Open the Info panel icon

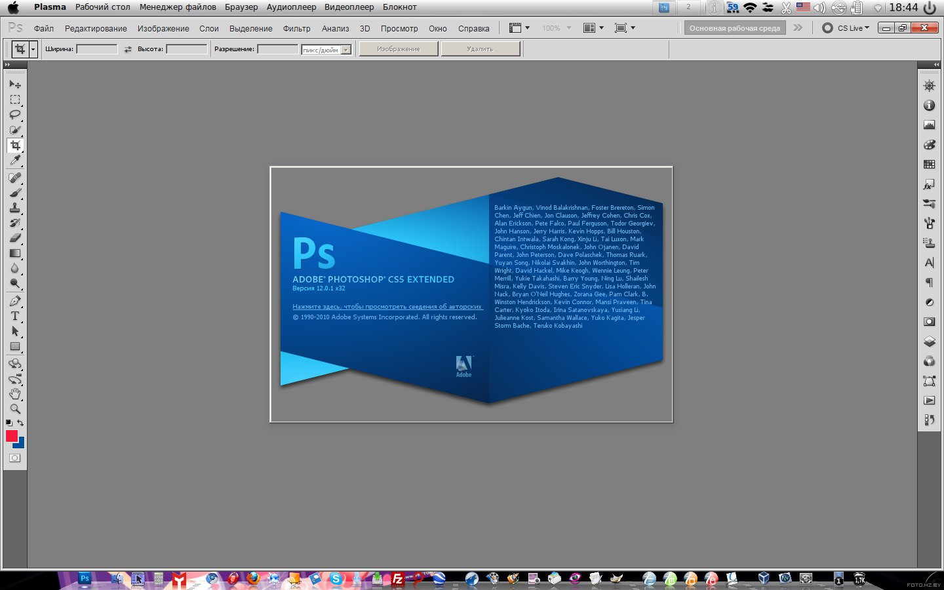point(929,106)
